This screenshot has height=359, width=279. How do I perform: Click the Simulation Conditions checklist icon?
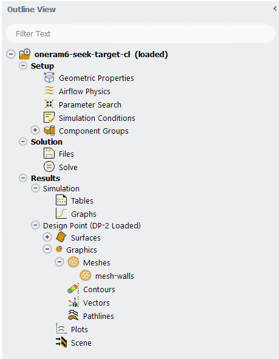coord(49,117)
